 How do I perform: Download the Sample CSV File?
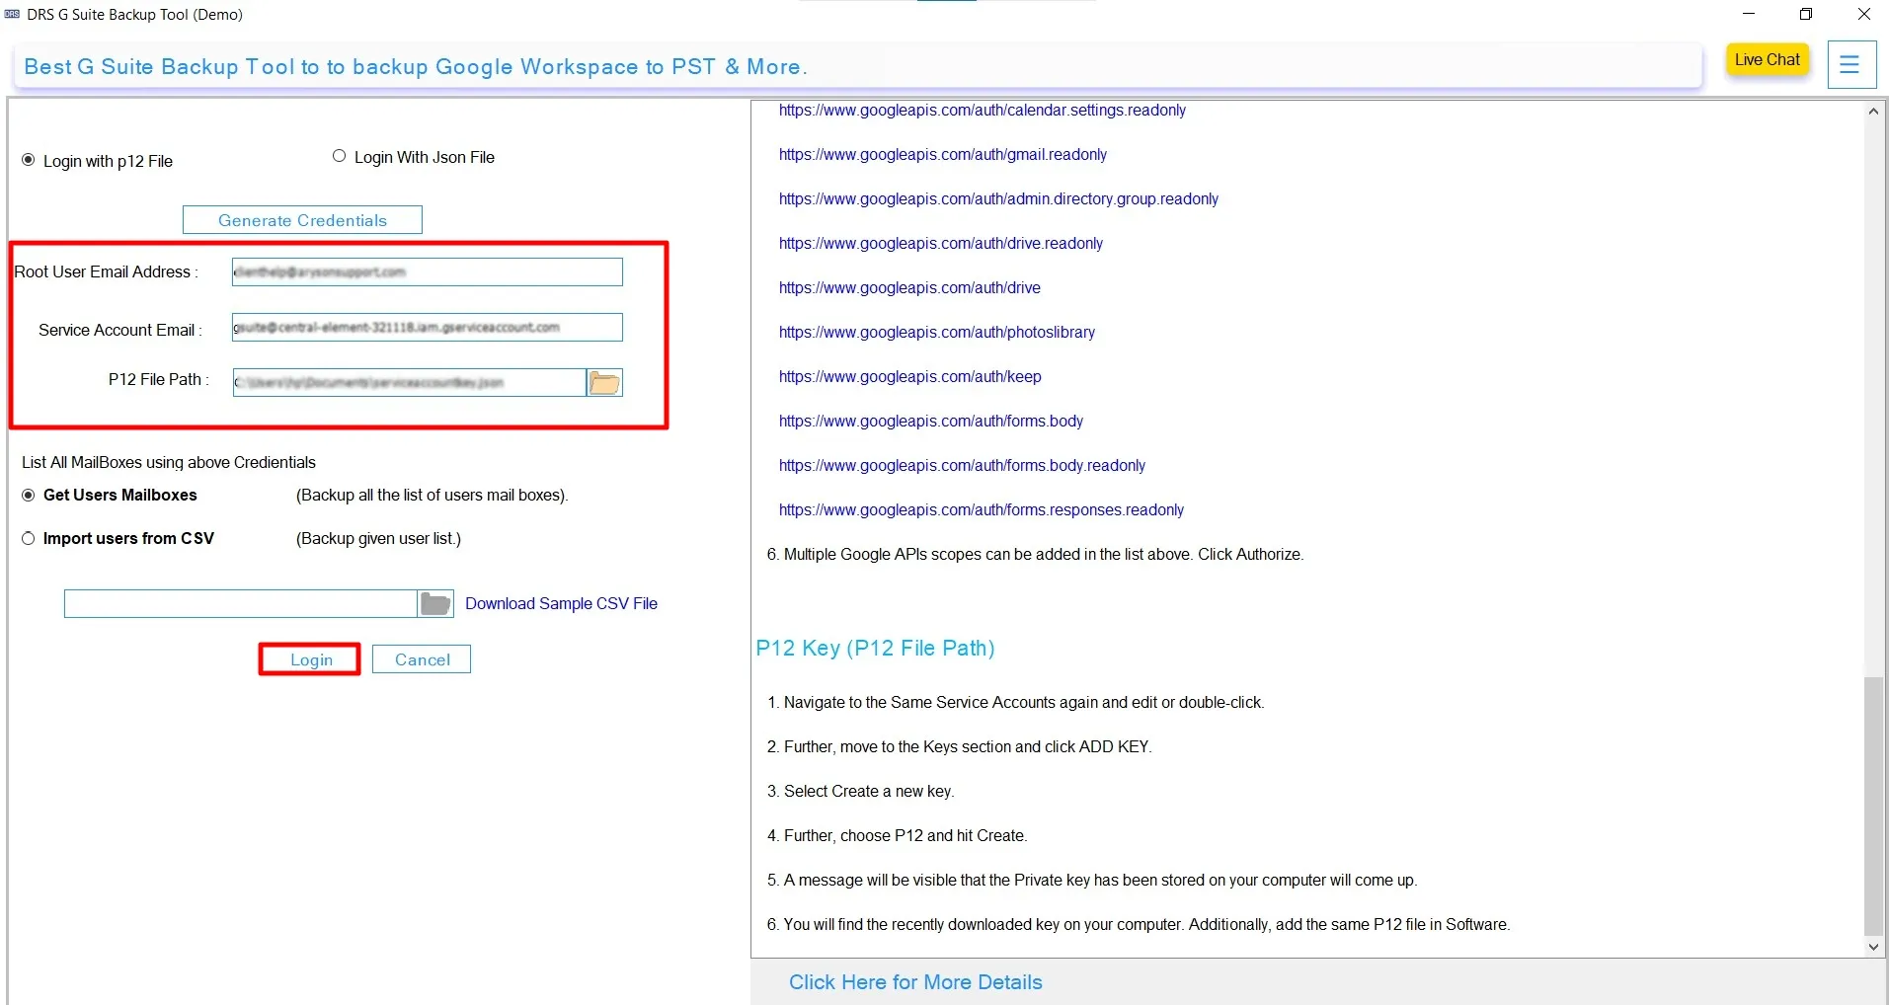[x=561, y=603]
